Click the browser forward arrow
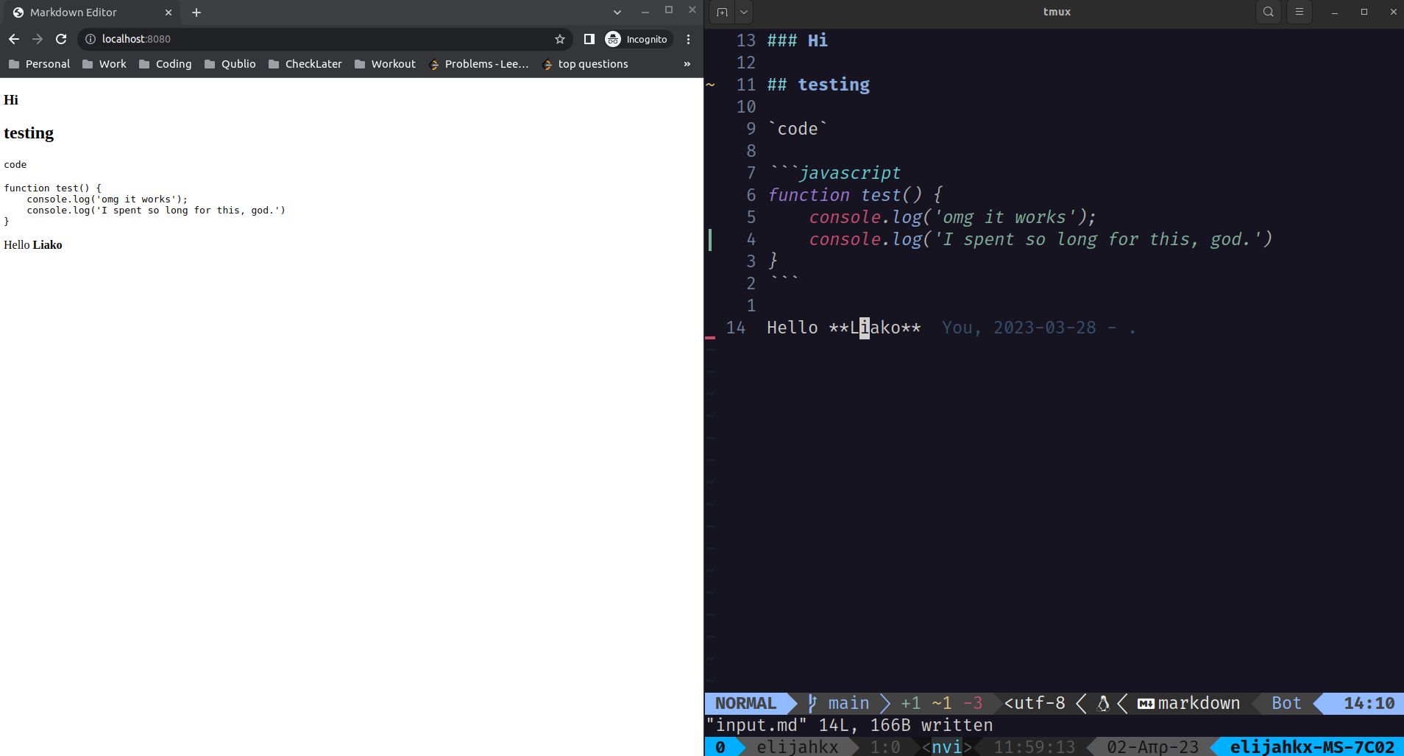Viewport: 1404px width, 756px height. click(x=38, y=39)
